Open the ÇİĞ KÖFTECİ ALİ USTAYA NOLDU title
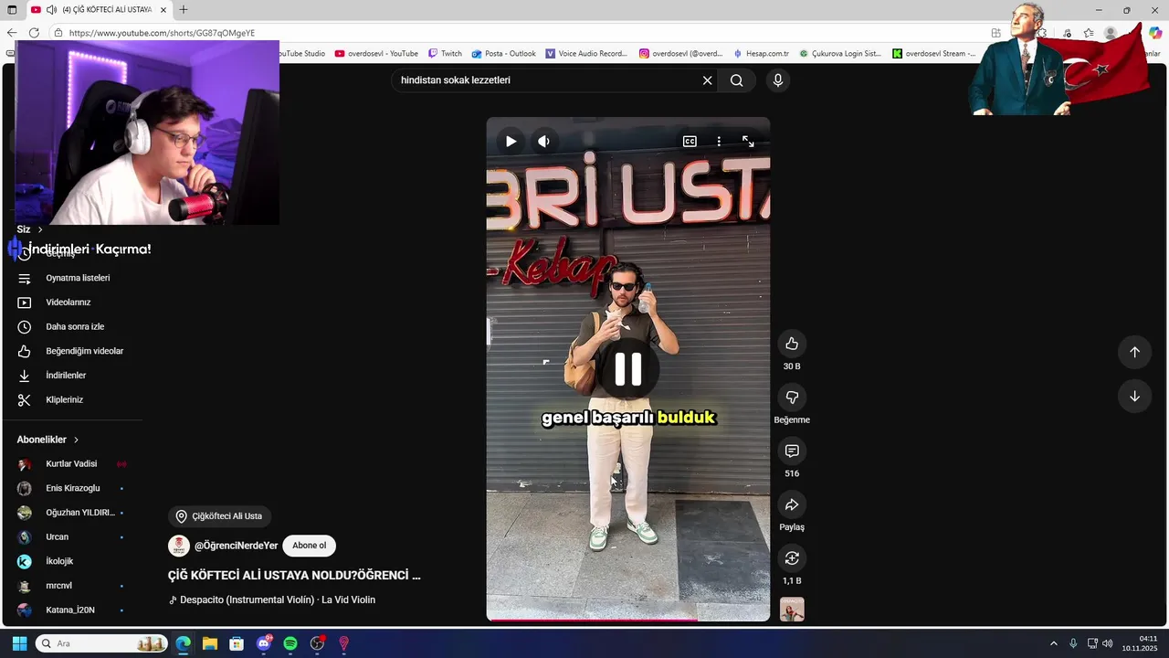The height and width of the screenshot is (658, 1169). tap(294, 576)
